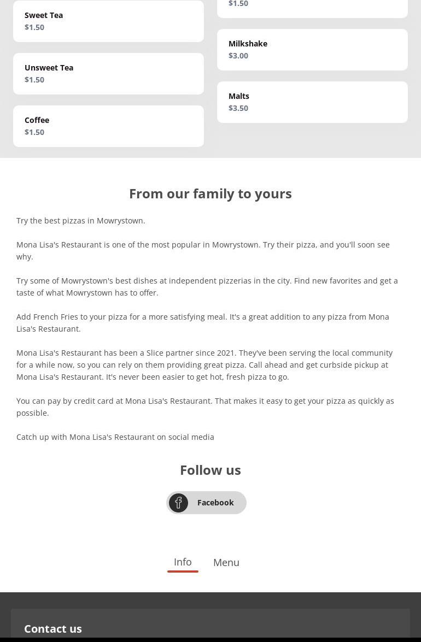Click the Milkshake $3.00 price
The image size is (421, 642).
coord(238,56)
